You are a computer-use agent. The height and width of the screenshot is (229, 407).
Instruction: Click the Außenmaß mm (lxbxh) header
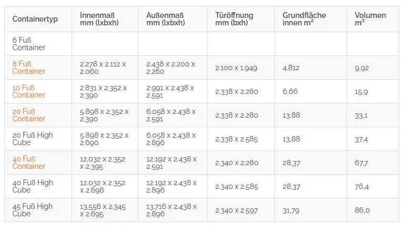(166, 19)
